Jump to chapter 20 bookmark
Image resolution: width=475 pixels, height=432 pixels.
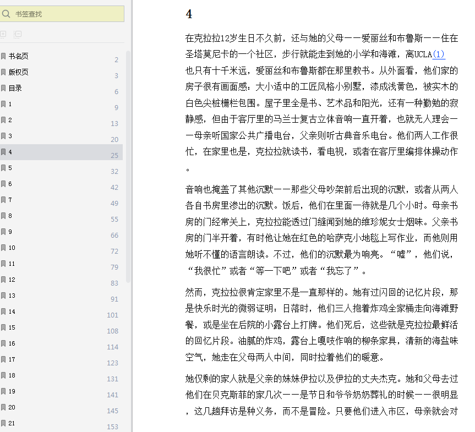point(61,407)
